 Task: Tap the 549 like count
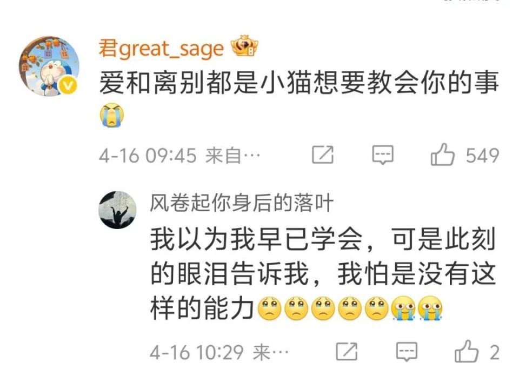pyautogui.click(x=482, y=156)
